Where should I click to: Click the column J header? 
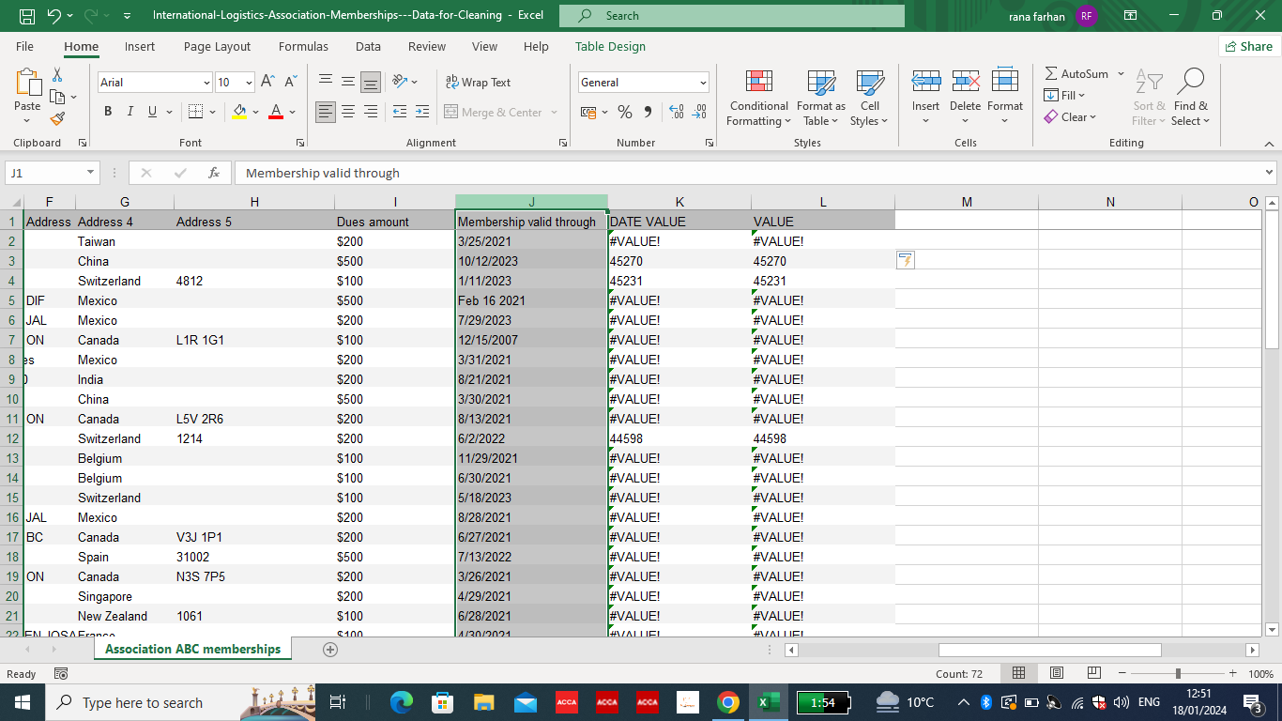pos(531,202)
